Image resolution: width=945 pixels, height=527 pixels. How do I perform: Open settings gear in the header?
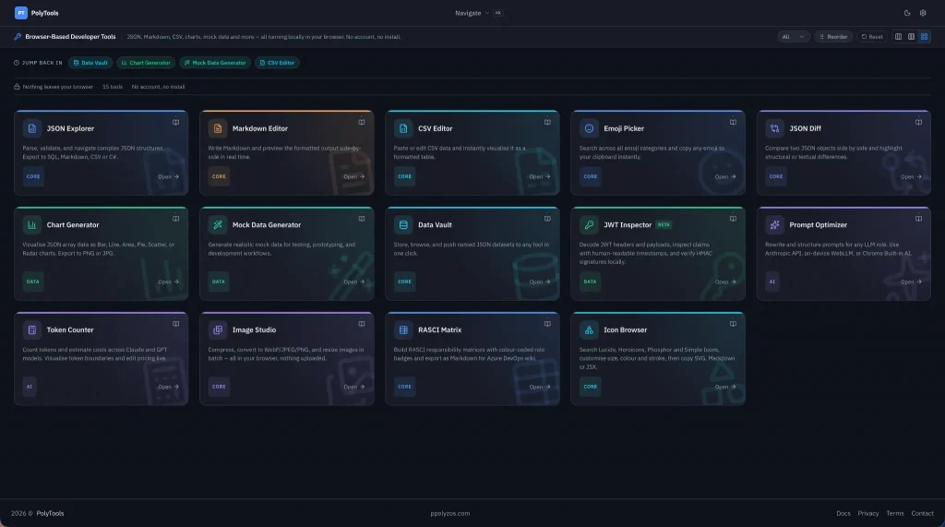(923, 13)
